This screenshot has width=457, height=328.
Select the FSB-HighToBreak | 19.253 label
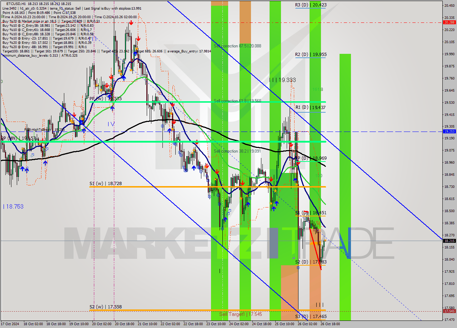point(44,130)
